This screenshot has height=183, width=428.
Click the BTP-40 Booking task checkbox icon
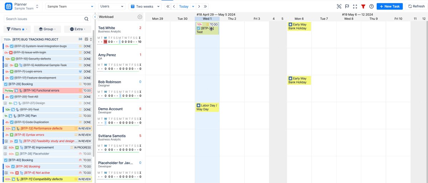[6, 160]
